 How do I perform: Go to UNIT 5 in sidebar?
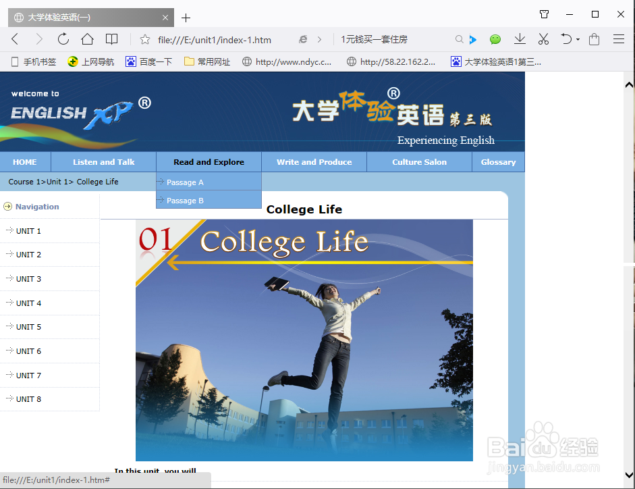(x=28, y=327)
